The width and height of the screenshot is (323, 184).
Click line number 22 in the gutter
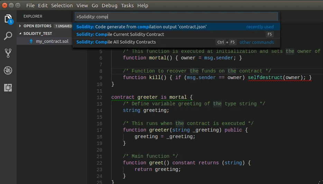(x=99, y=163)
